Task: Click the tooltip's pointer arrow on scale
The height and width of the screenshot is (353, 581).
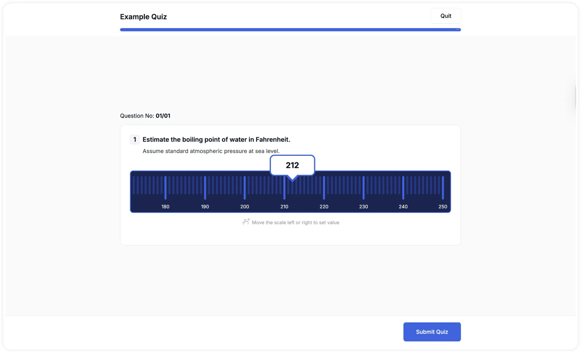Action: 292,178
